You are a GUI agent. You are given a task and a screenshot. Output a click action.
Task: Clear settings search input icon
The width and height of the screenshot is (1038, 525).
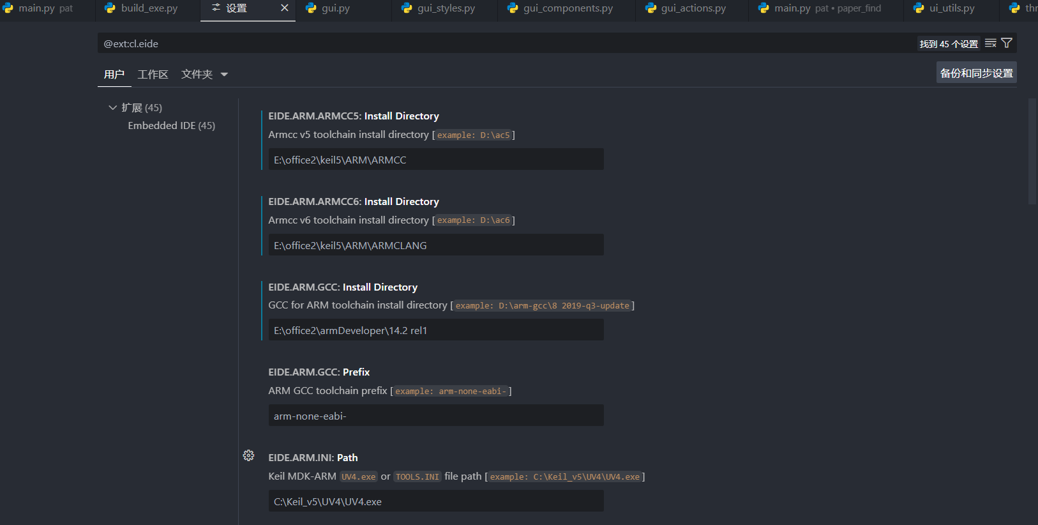990,43
